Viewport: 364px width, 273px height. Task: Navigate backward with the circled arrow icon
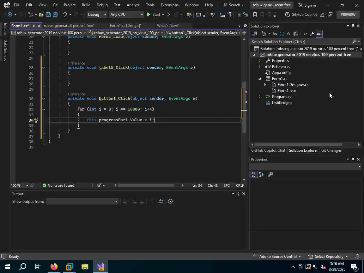10,15
